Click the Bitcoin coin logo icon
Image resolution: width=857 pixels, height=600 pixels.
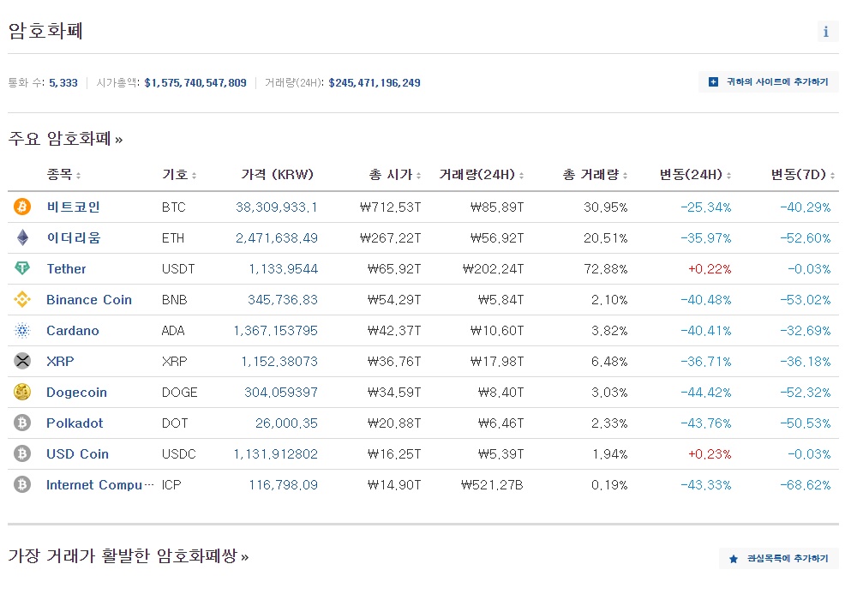[22, 207]
